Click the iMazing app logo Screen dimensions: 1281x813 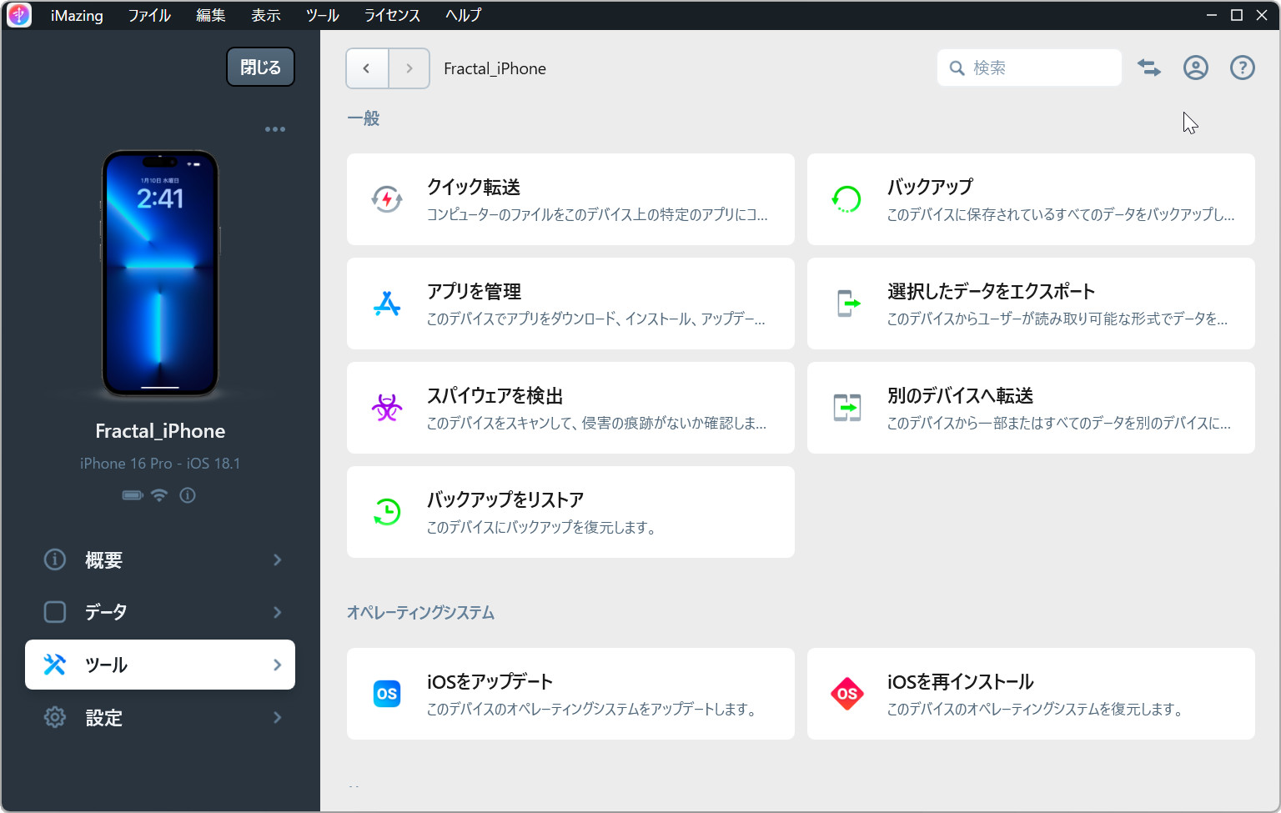pos(18,15)
